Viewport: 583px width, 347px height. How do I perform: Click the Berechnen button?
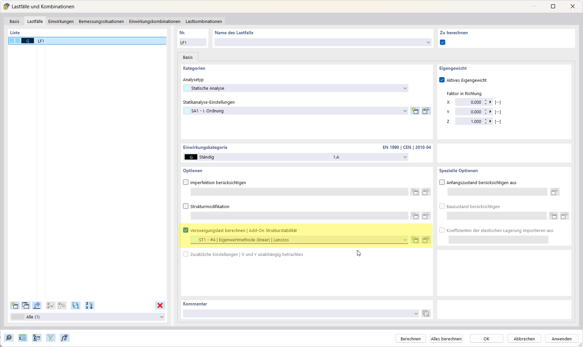(x=411, y=339)
